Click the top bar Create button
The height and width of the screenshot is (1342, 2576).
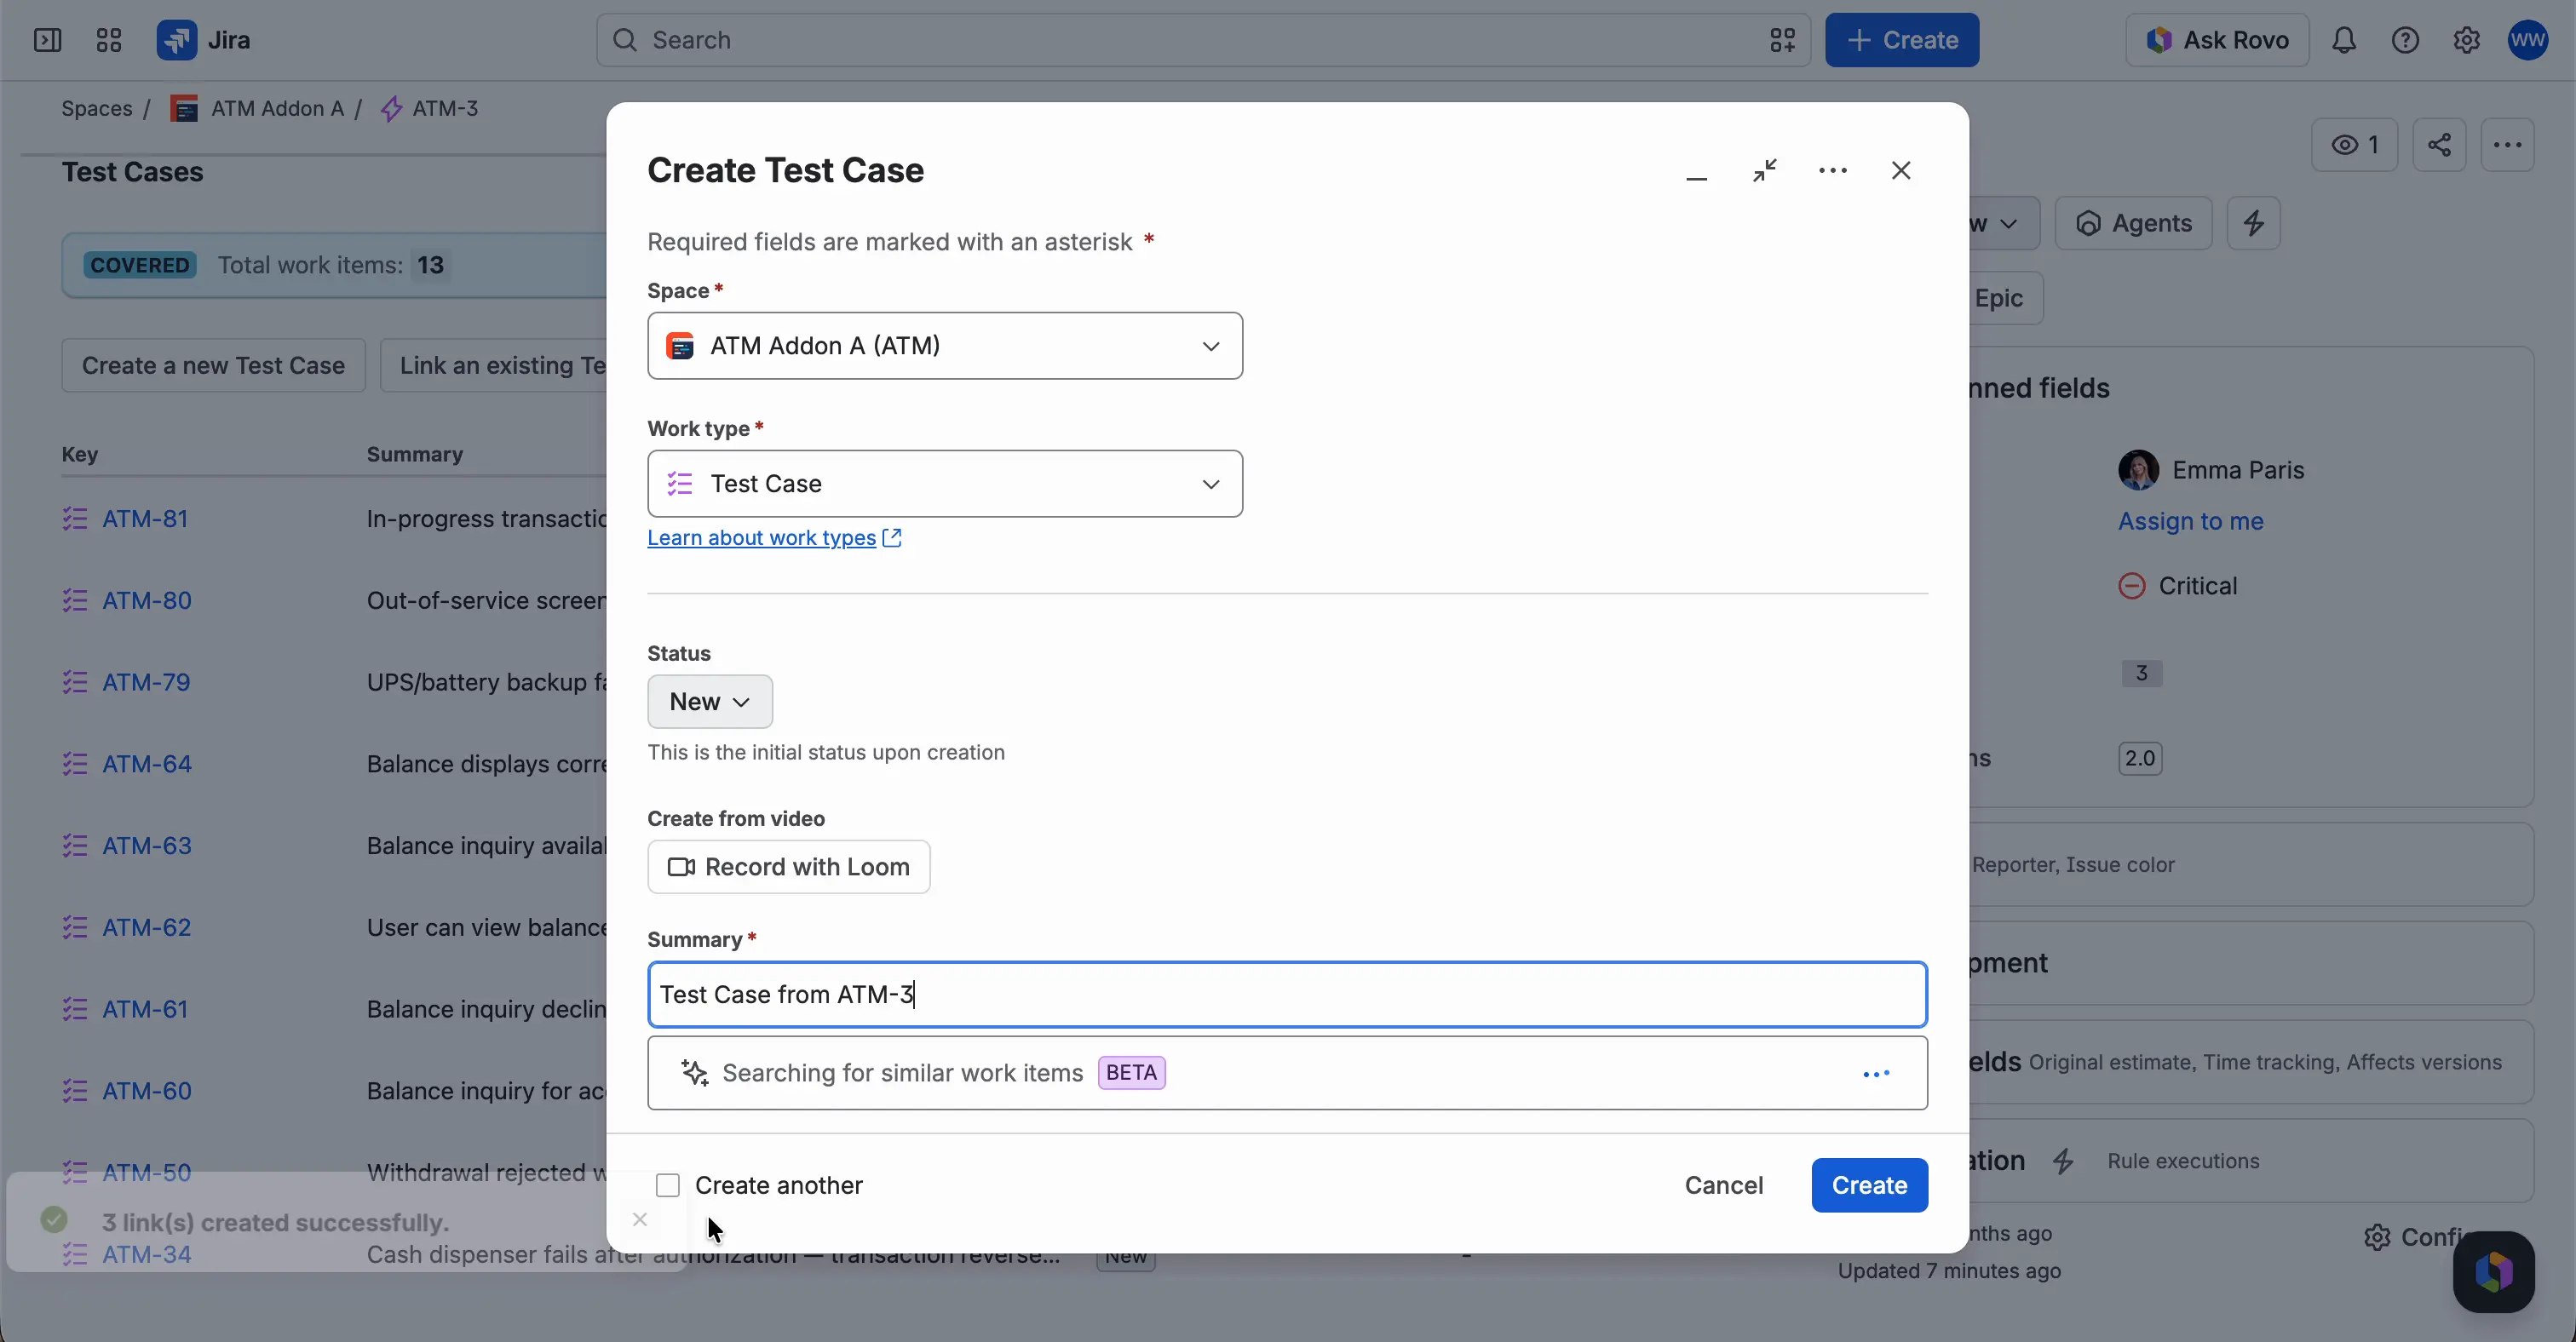(x=1901, y=40)
